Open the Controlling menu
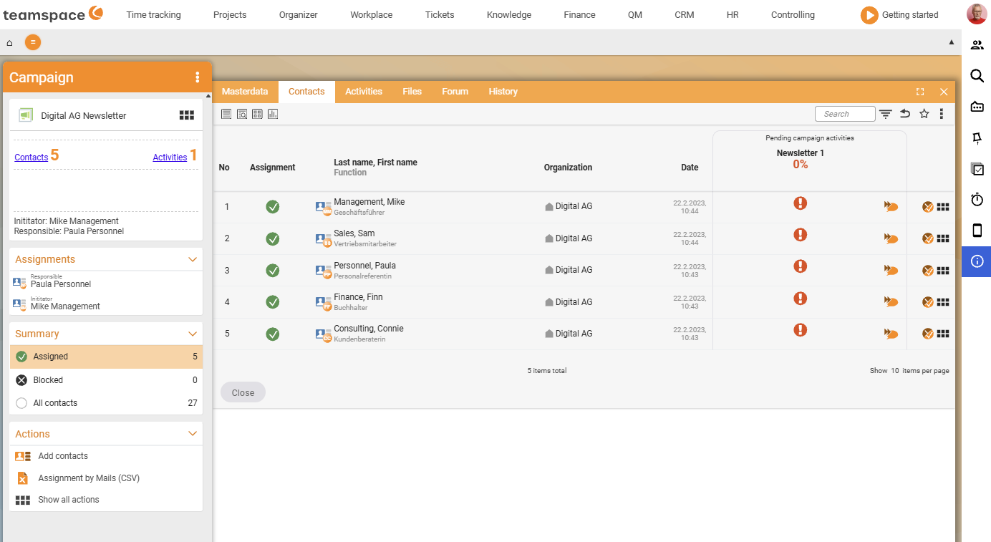 point(793,15)
